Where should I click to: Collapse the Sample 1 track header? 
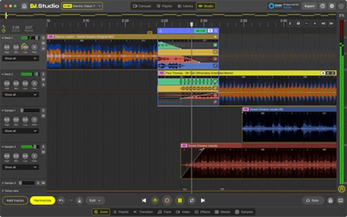point(3,111)
